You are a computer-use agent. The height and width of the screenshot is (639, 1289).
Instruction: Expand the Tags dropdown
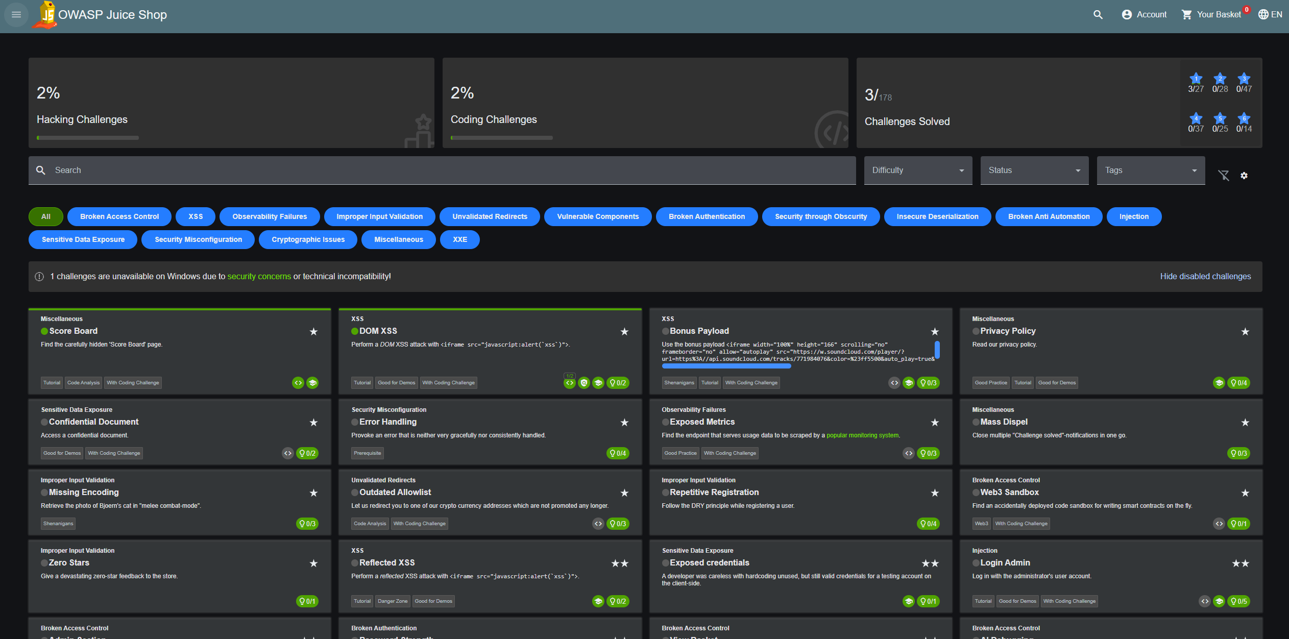pyautogui.click(x=1151, y=170)
